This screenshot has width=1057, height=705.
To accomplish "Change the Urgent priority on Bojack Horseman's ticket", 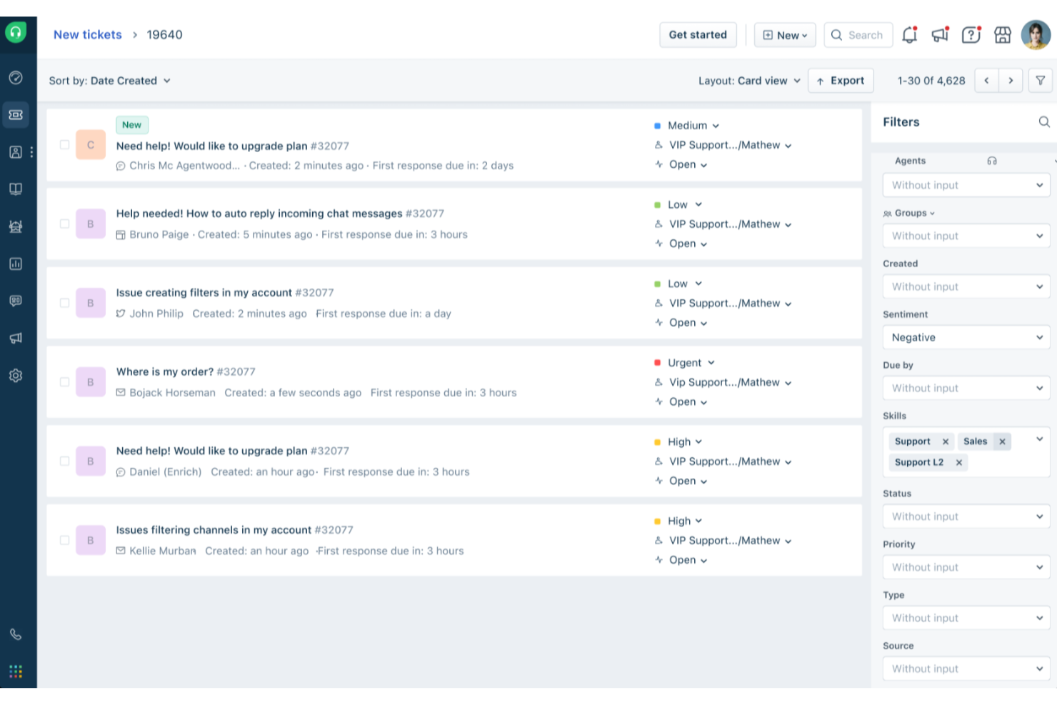I will pos(690,362).
